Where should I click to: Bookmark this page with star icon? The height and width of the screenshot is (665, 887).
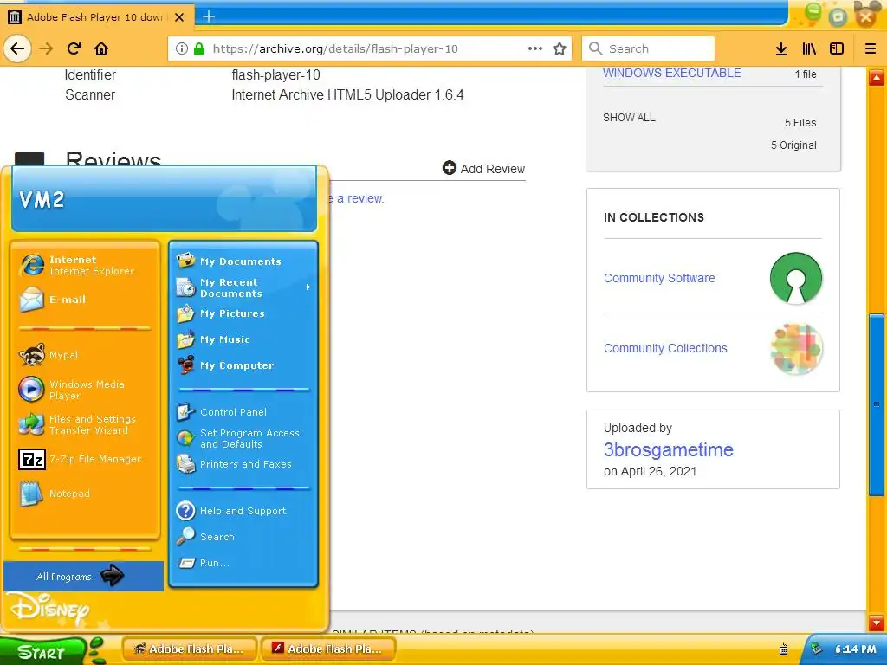[x=560, y=48]
